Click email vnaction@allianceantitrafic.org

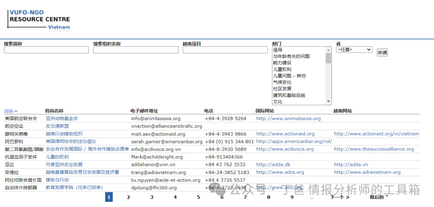point(167,126)
